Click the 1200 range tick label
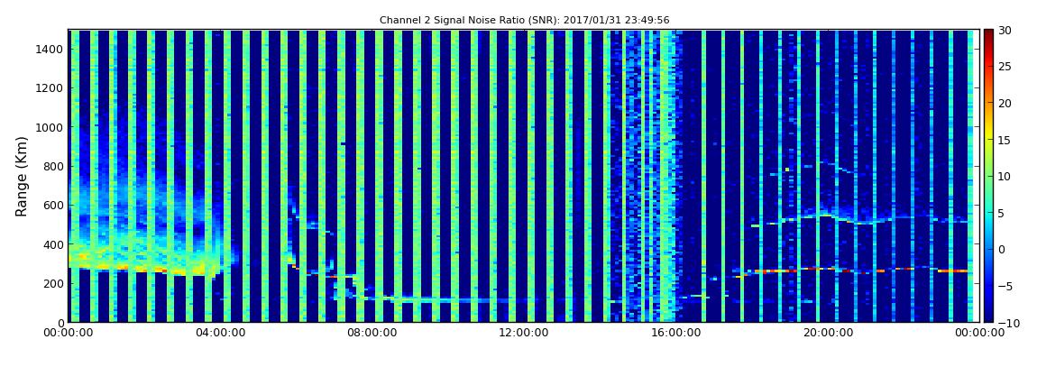Image resolution: width=1037 pixels, height=367 pixels. point(50,88)
